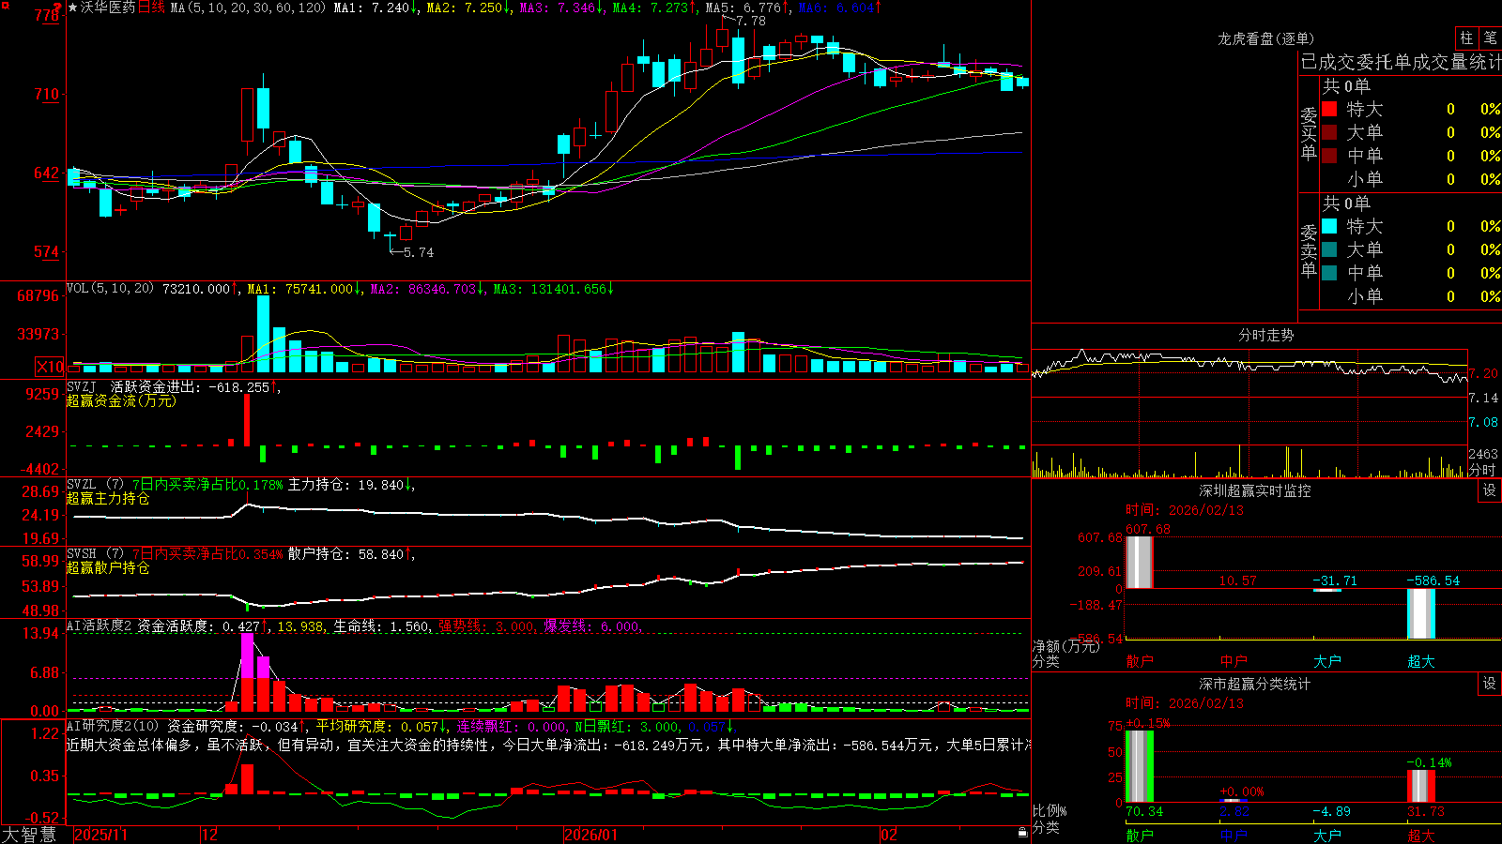Click the AI研究度2(10) indicator name
This screenshot has width=1502, height=844.
(113, 726)
